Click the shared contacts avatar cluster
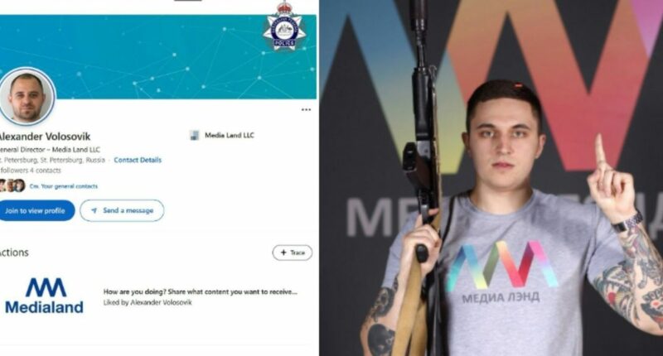This screenshot has width=663, height=356. 12,185
